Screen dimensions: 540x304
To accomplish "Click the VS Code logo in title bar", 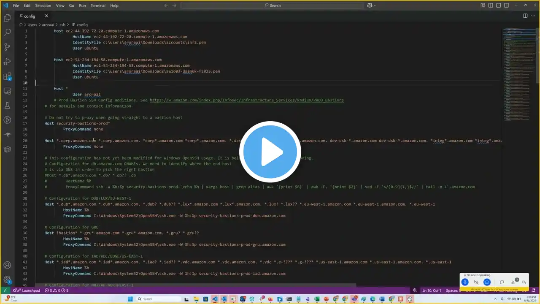I will tap(5, 5).
